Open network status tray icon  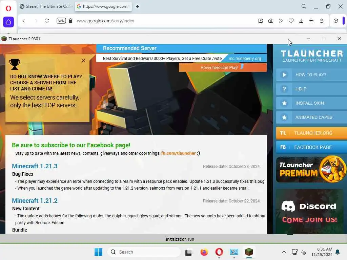(x=294, y=252)
